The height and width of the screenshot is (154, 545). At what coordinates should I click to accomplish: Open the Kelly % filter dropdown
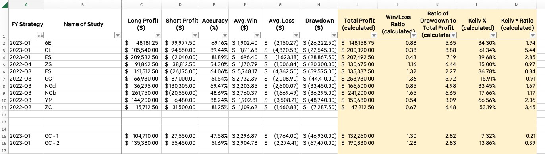click(493, 35)
